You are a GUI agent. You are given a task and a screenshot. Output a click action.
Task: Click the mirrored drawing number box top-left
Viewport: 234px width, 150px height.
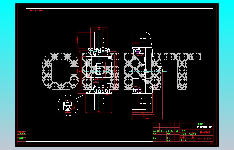tap(36, 10)
